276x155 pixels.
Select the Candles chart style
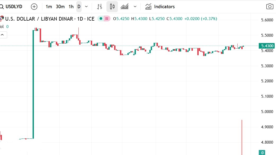pyautogui.click(x=112, y=7)
